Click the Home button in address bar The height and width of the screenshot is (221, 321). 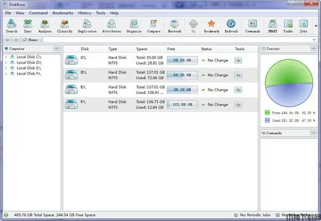click(31, 40)
